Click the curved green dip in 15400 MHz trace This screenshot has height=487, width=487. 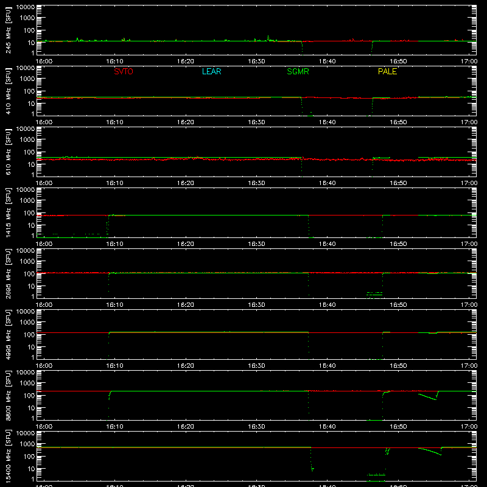coord(430,451)
